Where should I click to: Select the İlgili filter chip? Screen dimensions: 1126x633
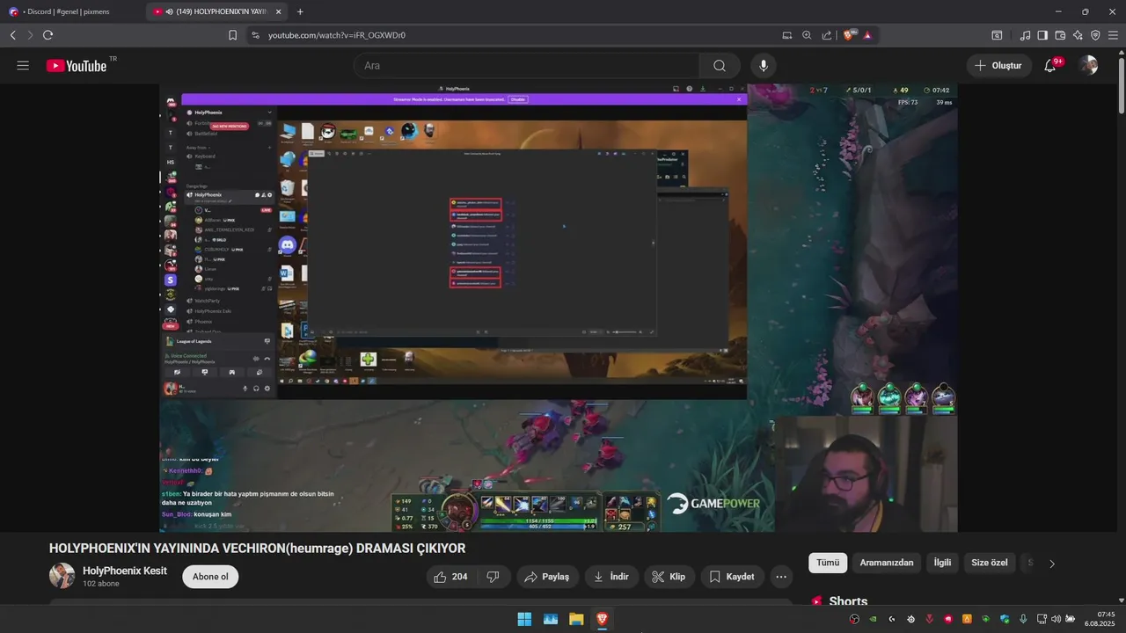(x=942, y=563)
